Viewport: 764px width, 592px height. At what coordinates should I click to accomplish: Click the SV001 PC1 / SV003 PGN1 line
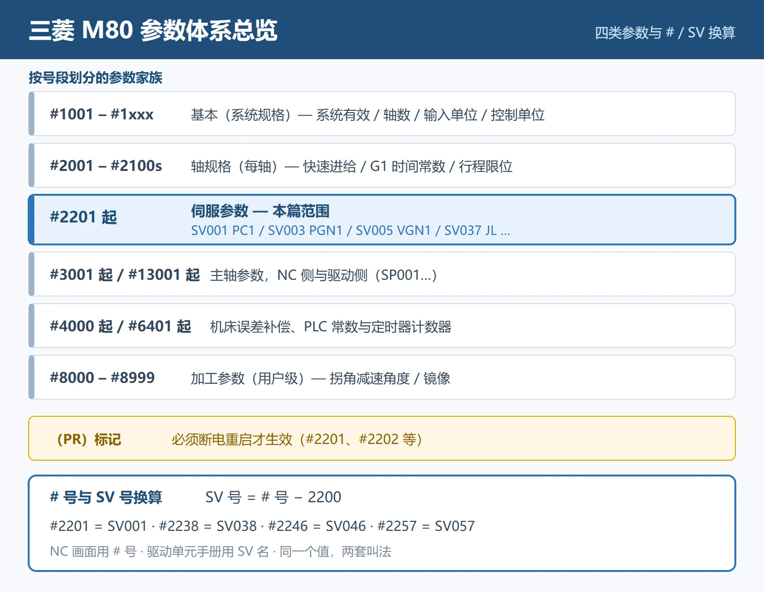pyautogui.click(x=350, y=231)
